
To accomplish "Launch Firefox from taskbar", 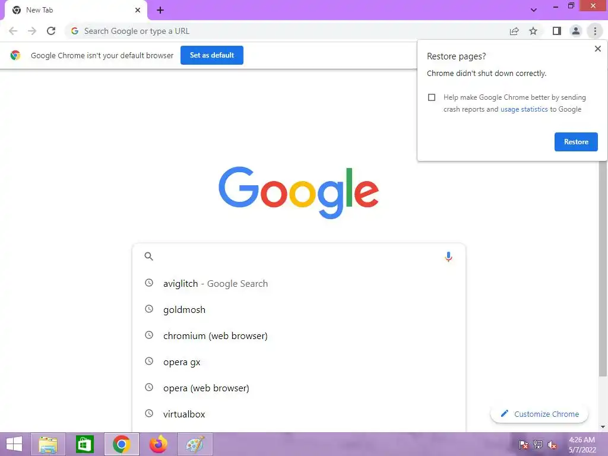I will coord(158,444).
